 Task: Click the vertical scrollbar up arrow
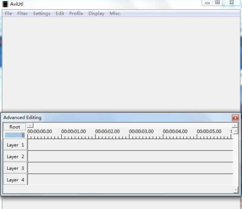[x=236, y=132]
